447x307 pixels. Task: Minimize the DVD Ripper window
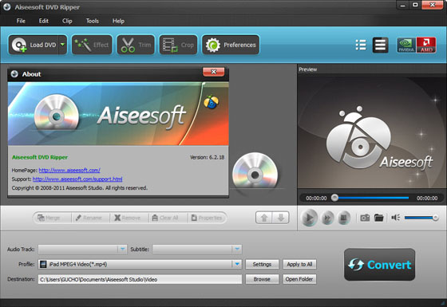point(402,5)
